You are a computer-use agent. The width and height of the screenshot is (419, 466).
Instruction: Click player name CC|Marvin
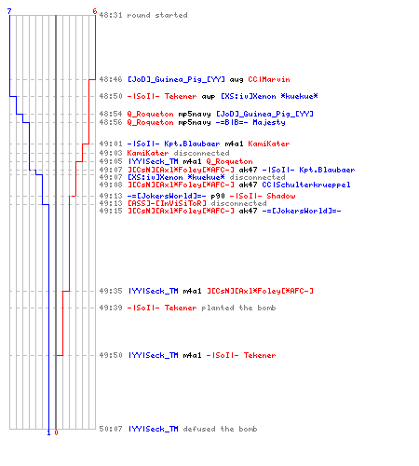269,79
